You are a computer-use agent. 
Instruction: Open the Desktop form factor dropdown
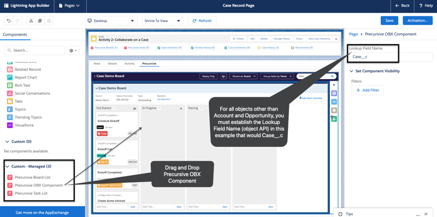(111, 21)
